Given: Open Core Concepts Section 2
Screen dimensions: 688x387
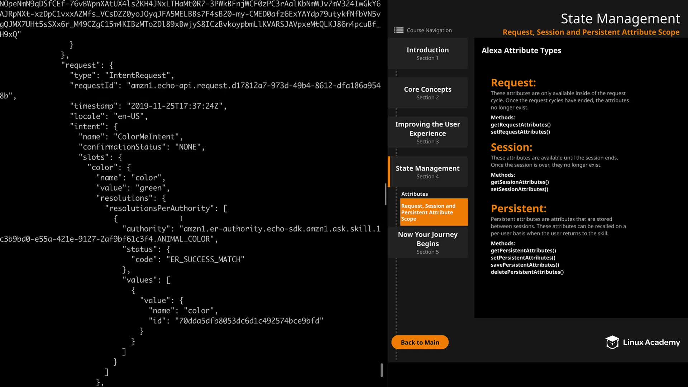Looking at the screenshot, I should pos(427,93).
